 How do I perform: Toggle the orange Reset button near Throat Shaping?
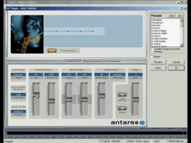tap(52, 51)
